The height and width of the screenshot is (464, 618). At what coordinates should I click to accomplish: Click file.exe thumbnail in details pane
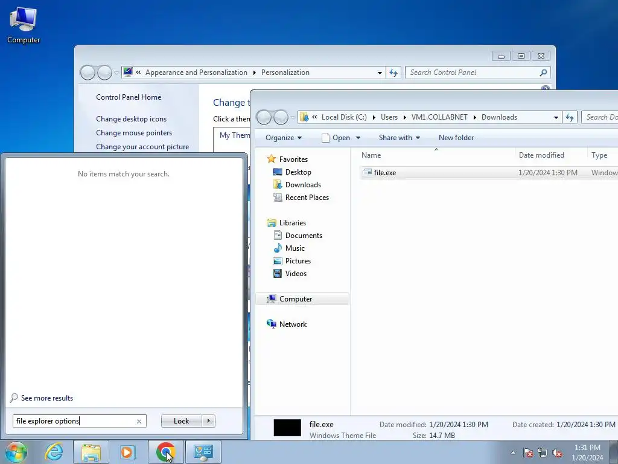tap(287, 428)
